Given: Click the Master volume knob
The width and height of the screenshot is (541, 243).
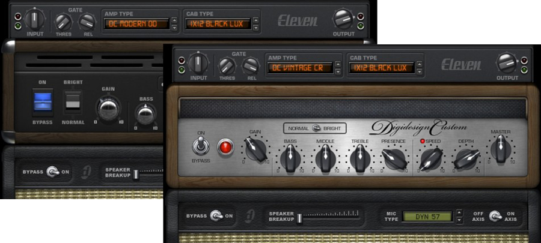Looking at the screenshot, I should (500, 147).
